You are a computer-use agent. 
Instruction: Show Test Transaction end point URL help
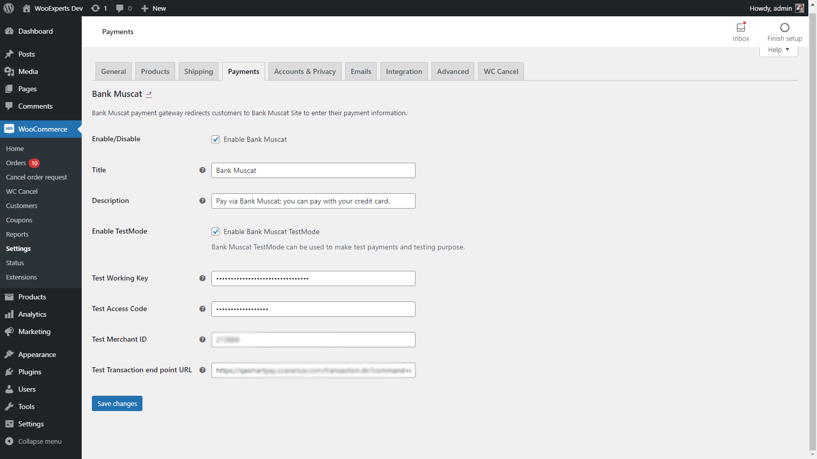[x=202, y=370]
